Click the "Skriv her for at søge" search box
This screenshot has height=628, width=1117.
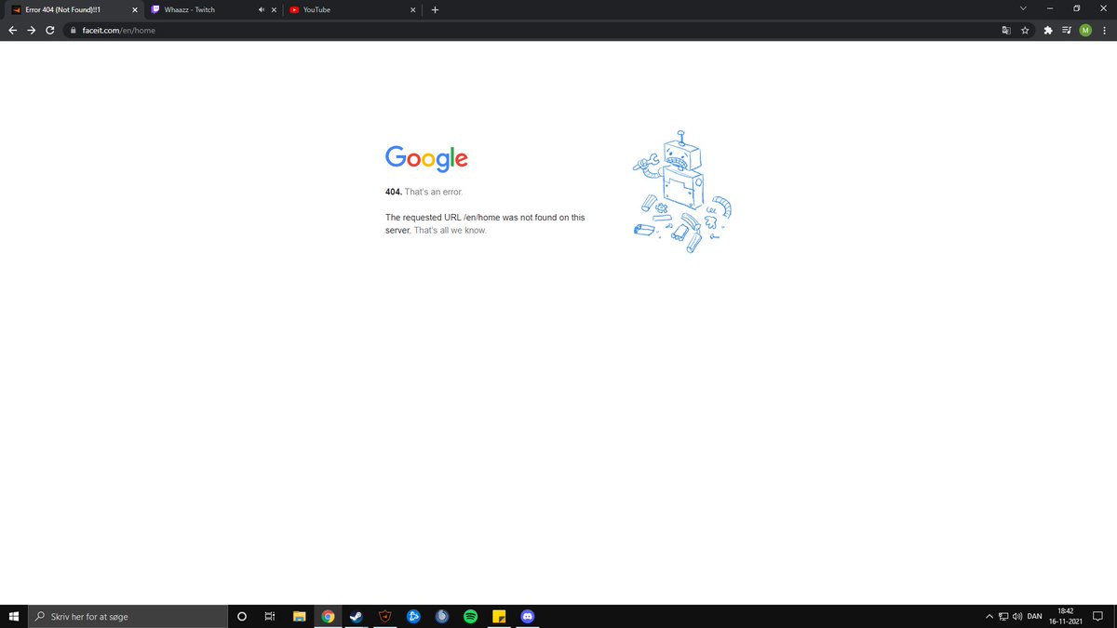(x=128, y=616)
